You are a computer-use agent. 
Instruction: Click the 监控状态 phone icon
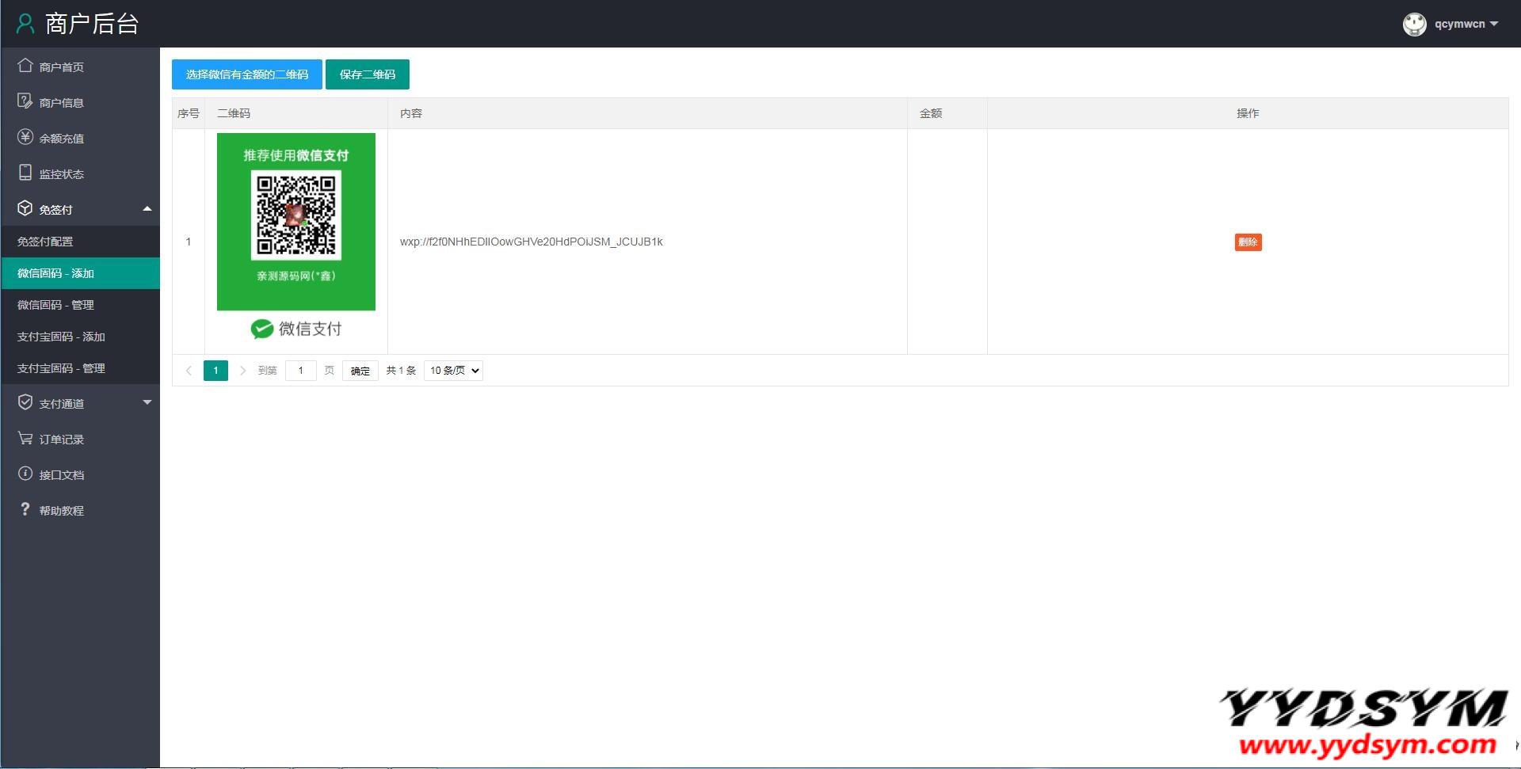[x=25, y=173]
